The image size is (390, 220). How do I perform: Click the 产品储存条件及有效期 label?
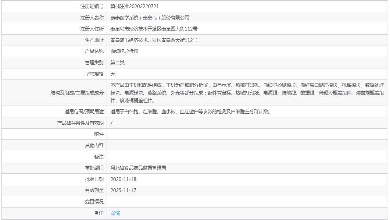pos(80,123)
